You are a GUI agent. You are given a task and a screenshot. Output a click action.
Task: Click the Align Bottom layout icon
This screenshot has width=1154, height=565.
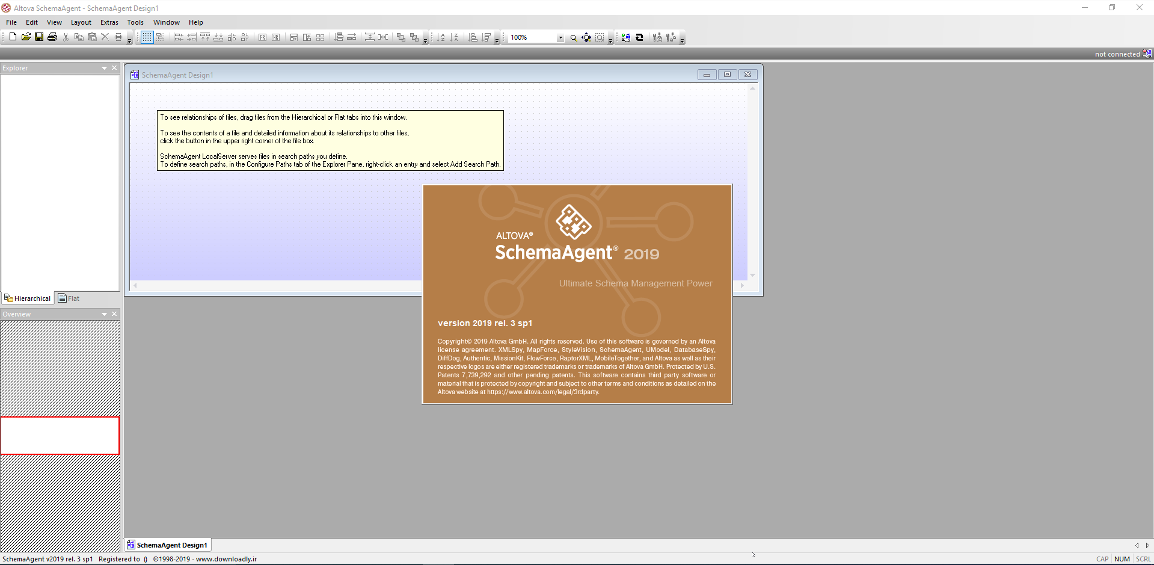click(218, 37)
